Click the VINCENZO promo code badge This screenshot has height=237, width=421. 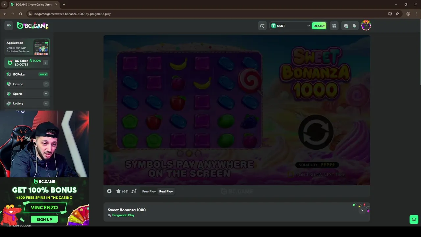(x=44, y=208)
